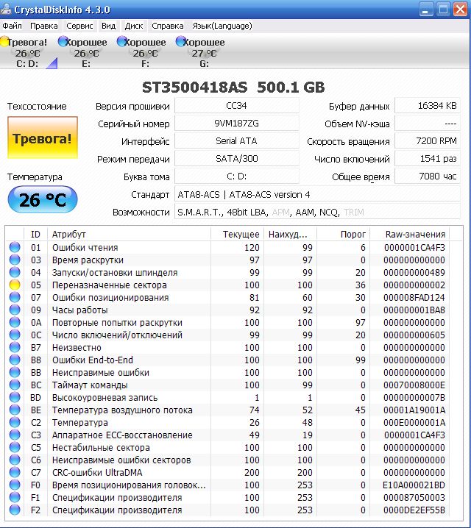471x528 pixels.
Task: Click the Текущее column header
Action: pos(238,234)
